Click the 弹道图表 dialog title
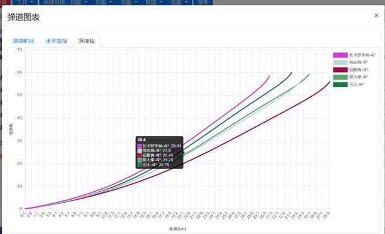The width and height of the screenshot is (385, 234). (23, 17)
